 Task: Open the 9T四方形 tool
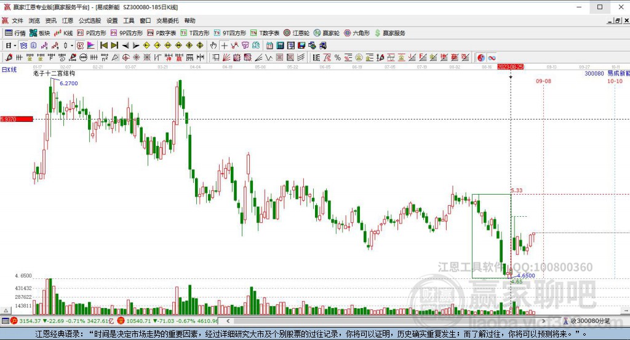[x=230, y=33]
